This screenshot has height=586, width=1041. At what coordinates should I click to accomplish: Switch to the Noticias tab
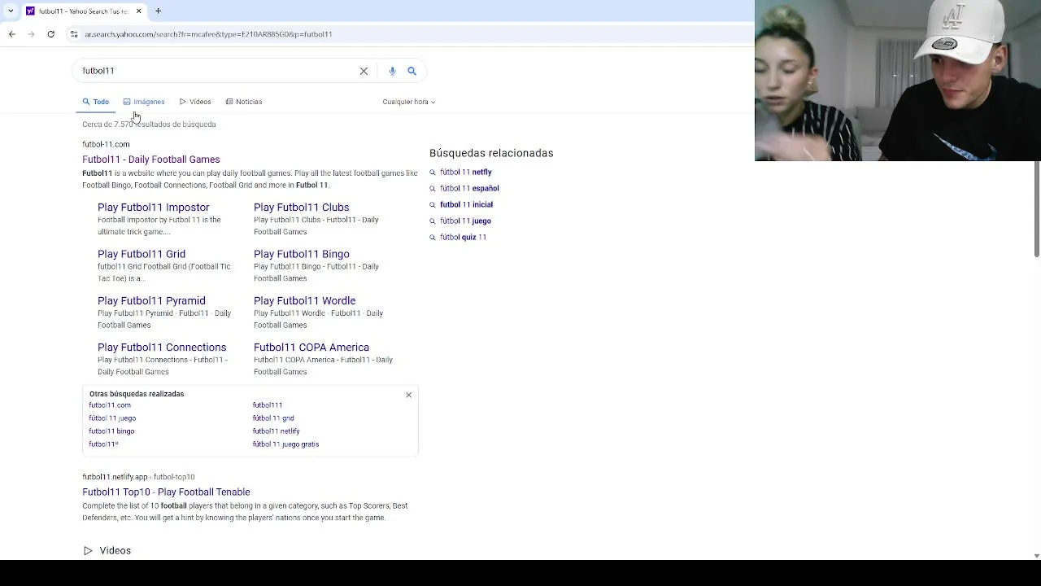(x=244, y=102)
